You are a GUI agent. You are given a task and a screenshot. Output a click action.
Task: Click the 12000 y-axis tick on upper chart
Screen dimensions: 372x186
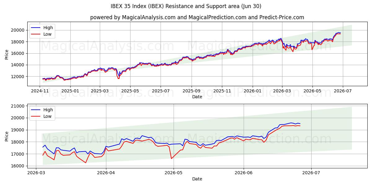point(18,77)
